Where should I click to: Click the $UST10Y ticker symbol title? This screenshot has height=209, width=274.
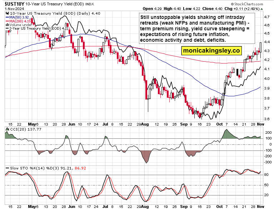[13, 3]
